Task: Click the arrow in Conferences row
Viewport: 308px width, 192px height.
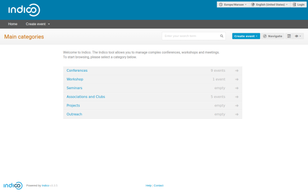Action: pyautogui.click(x=237, y=71)
